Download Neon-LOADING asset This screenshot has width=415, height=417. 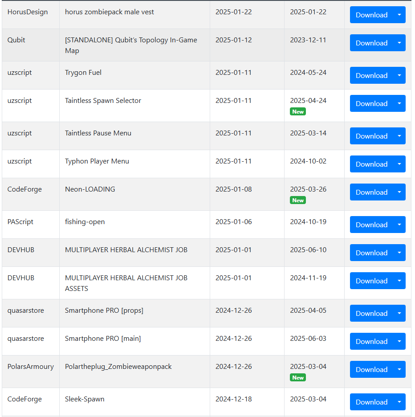(x=371, y=192)
